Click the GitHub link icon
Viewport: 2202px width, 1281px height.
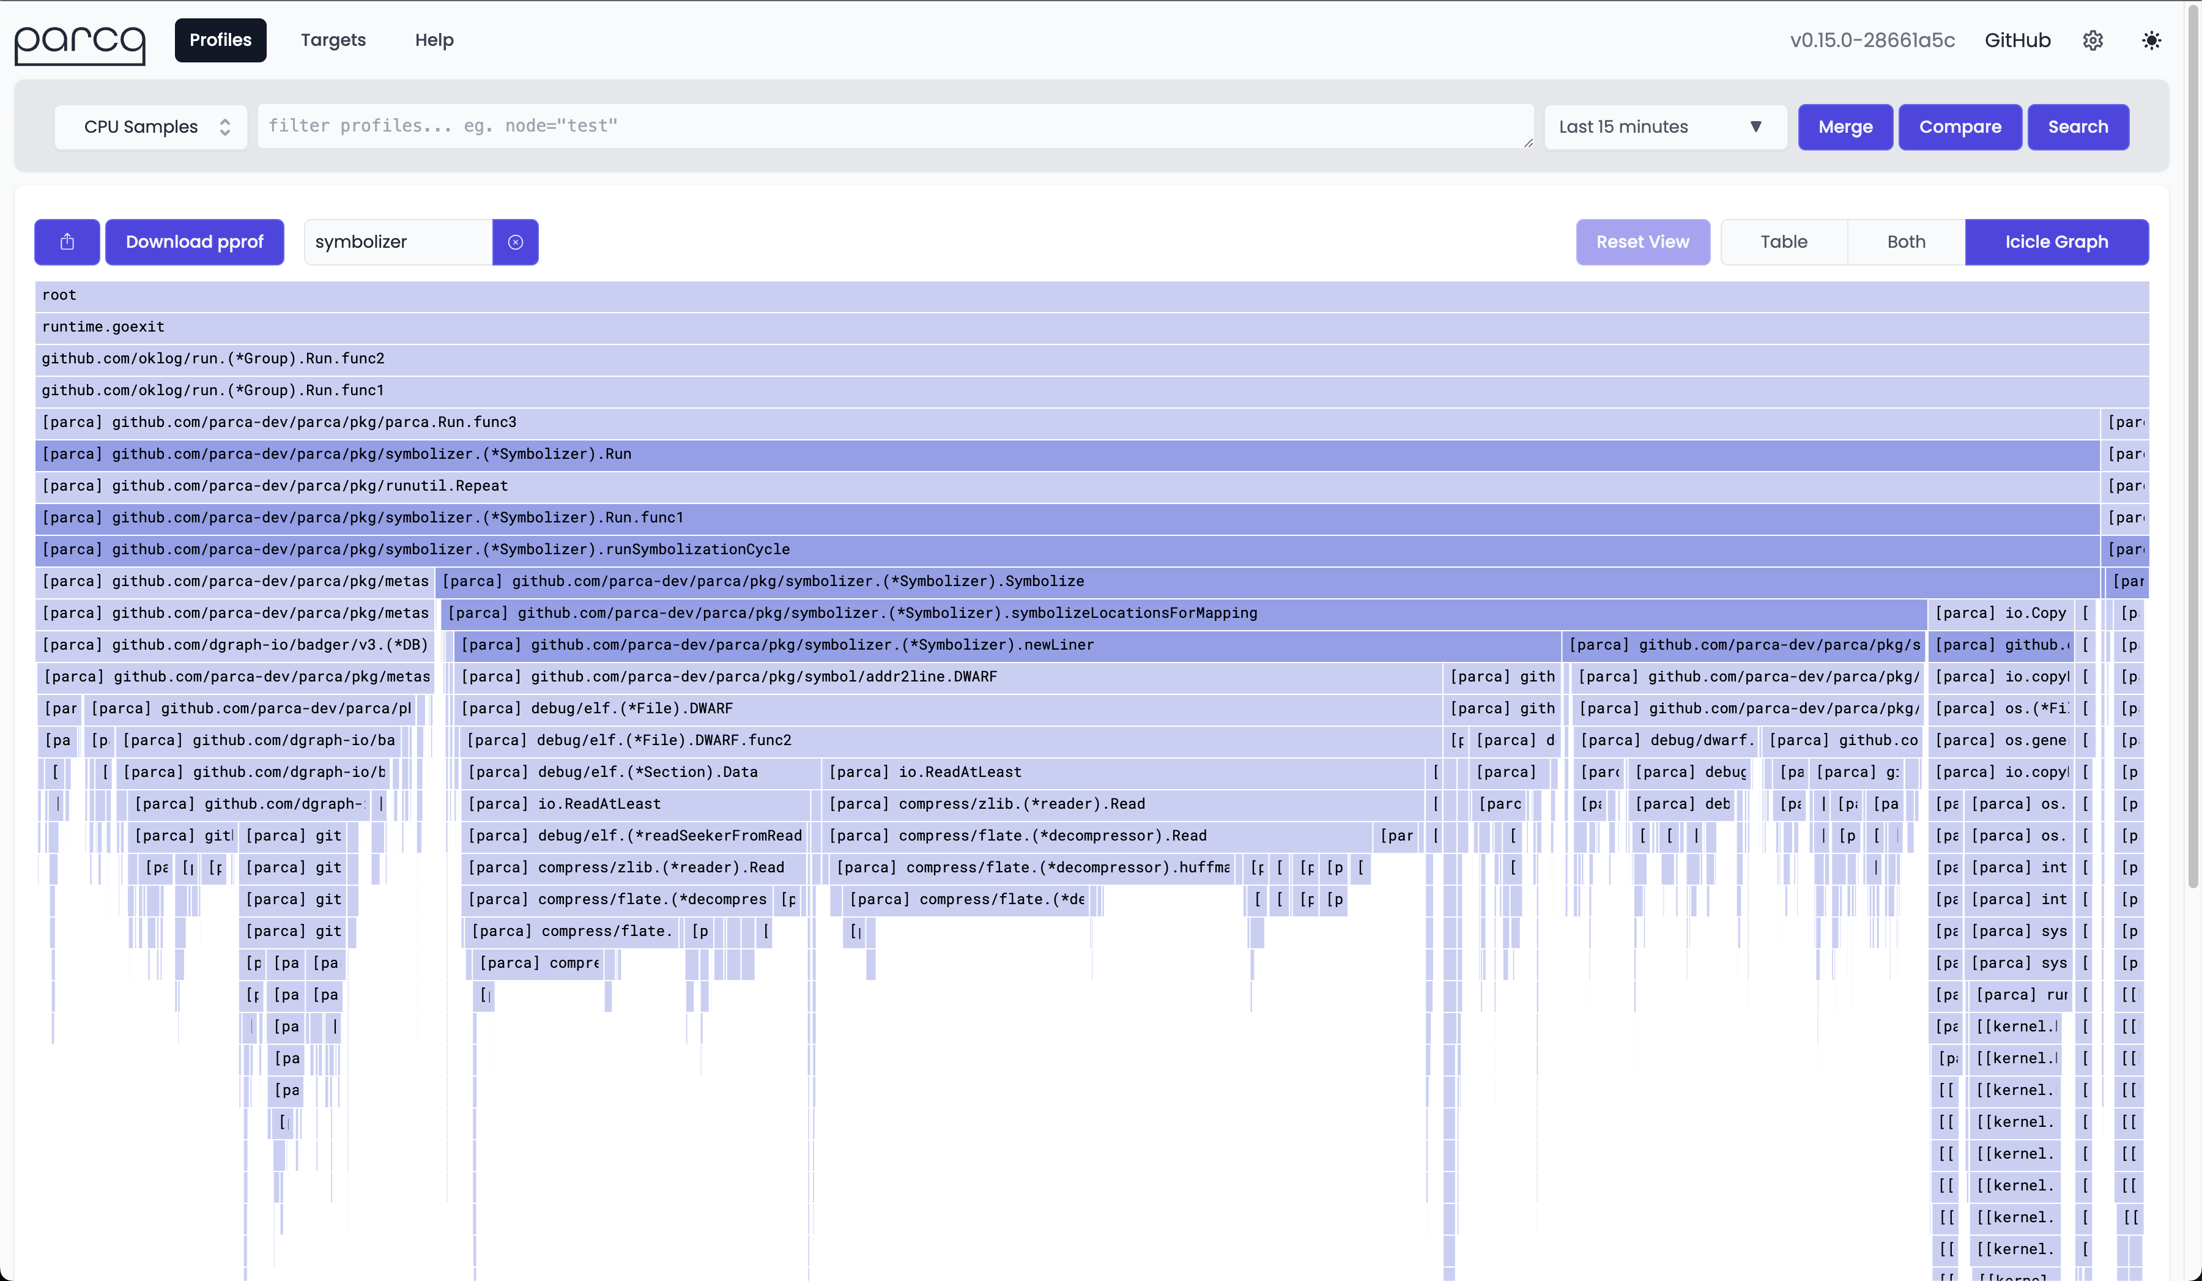pyautogui.click(x=2016, y=40)
